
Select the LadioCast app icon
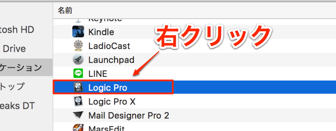[x=78, y=46]
